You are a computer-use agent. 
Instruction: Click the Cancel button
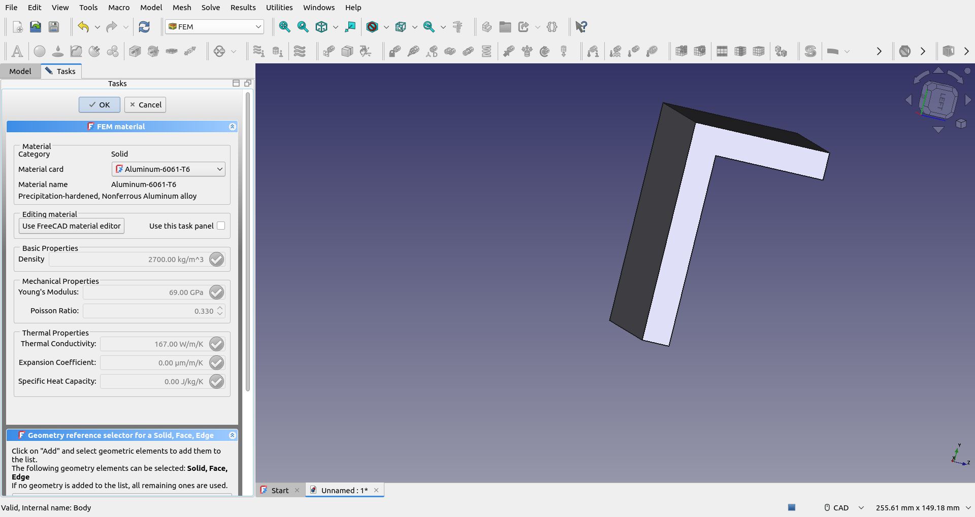click(145, 105)
